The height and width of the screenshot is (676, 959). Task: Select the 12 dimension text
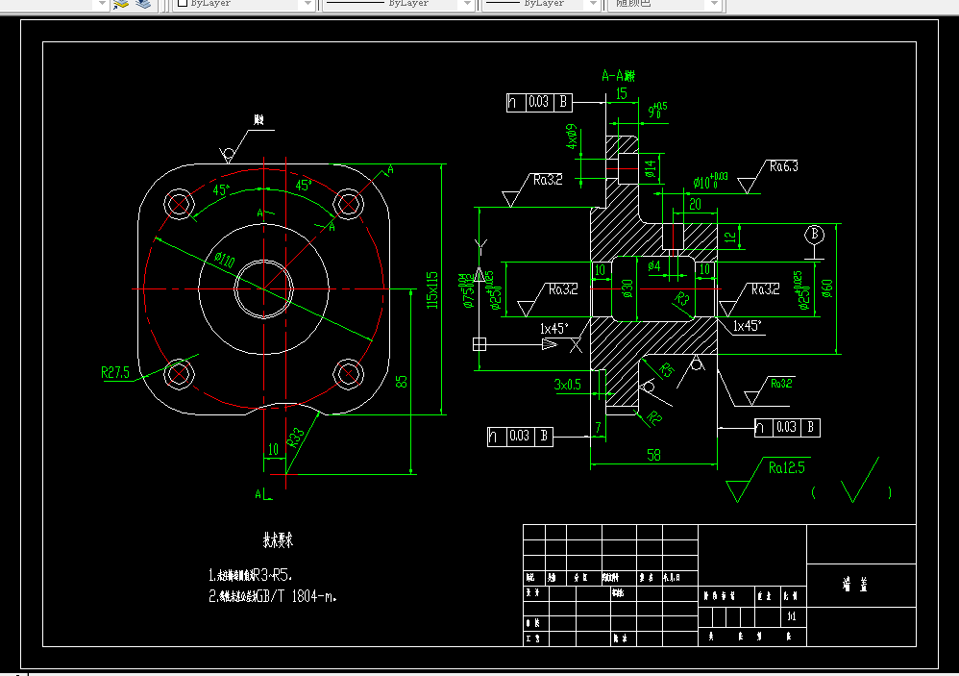730,237
